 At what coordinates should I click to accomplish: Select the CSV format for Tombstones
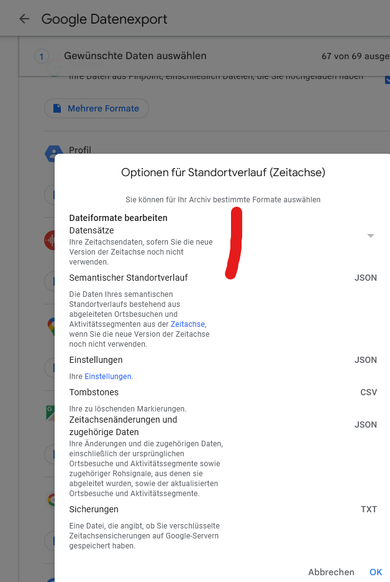[368, 392]
